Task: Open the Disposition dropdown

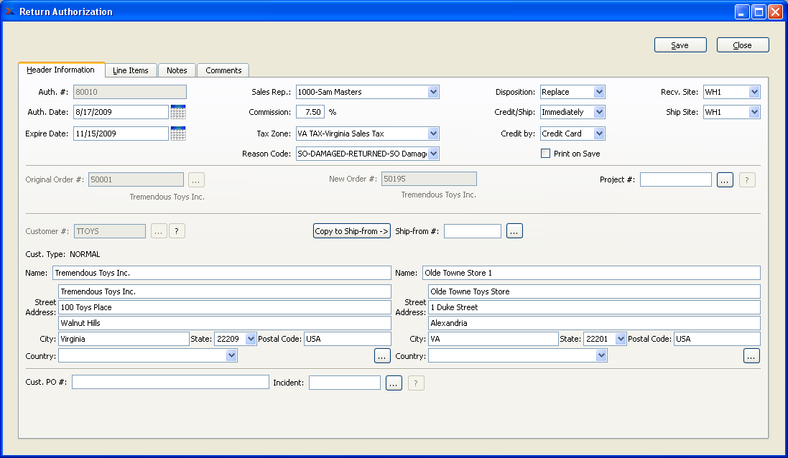Action: [599, 92]
